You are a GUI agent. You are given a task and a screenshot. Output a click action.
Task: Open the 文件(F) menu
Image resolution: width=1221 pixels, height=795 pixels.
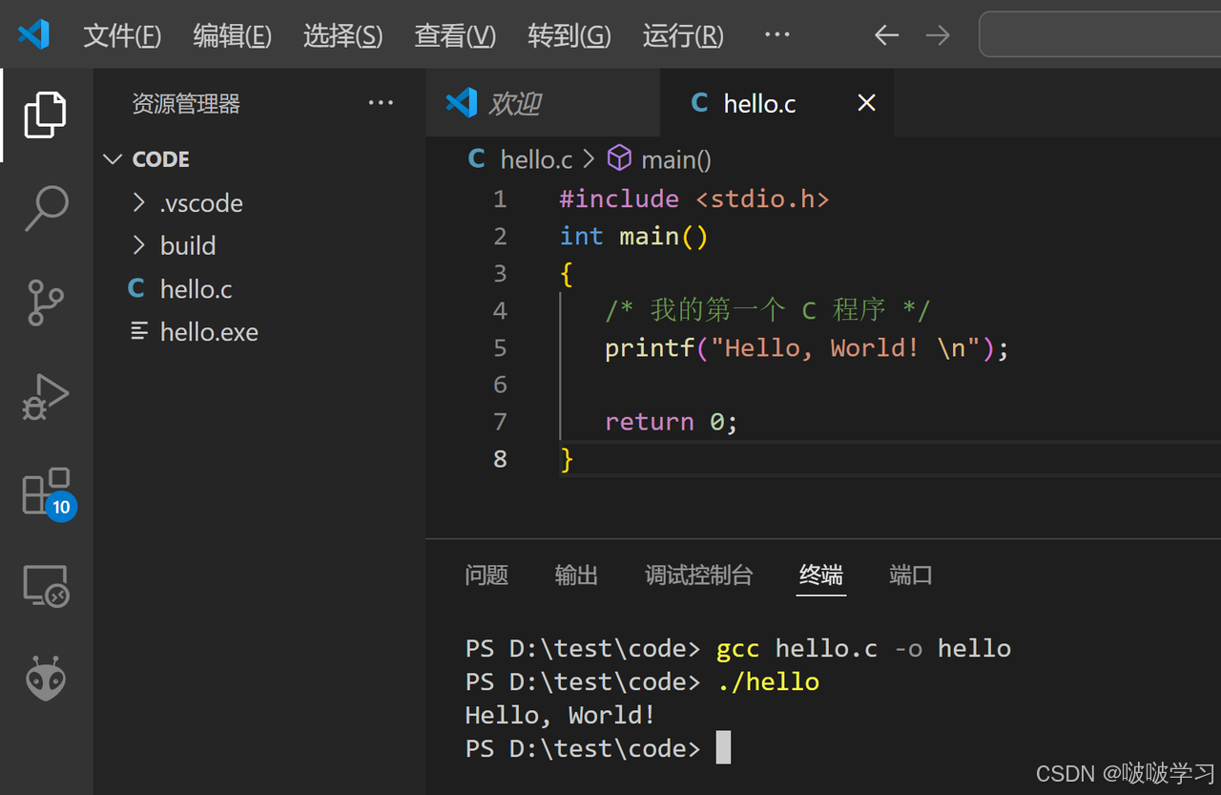coord(122,35)
